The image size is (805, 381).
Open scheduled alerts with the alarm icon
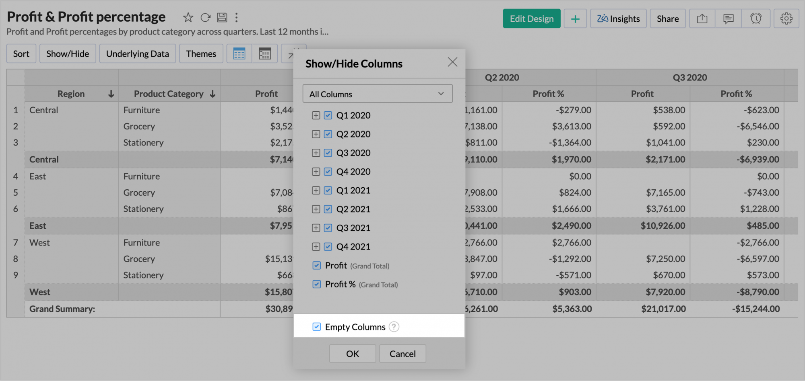tap(756, 18)
